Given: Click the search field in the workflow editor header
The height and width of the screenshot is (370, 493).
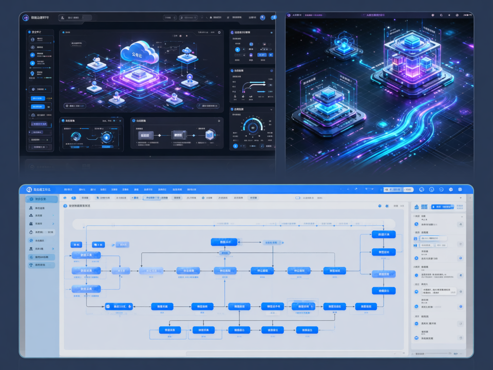Looking at the screenshot, I should coord(397,190).
